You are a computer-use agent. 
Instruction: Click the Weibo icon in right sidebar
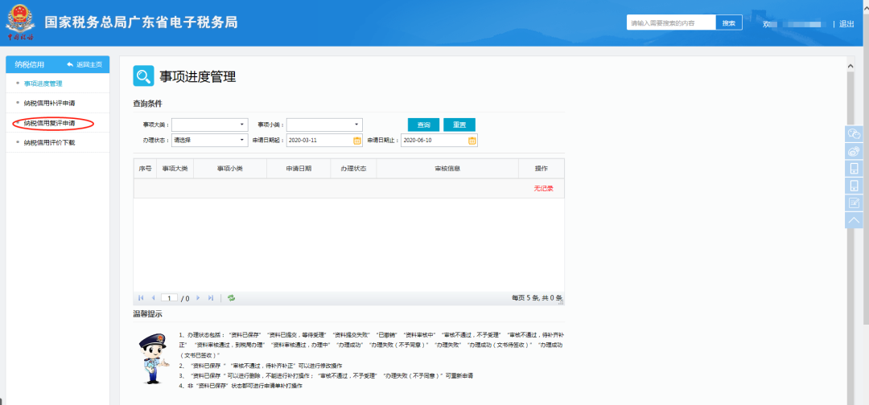tap(854, 151)
